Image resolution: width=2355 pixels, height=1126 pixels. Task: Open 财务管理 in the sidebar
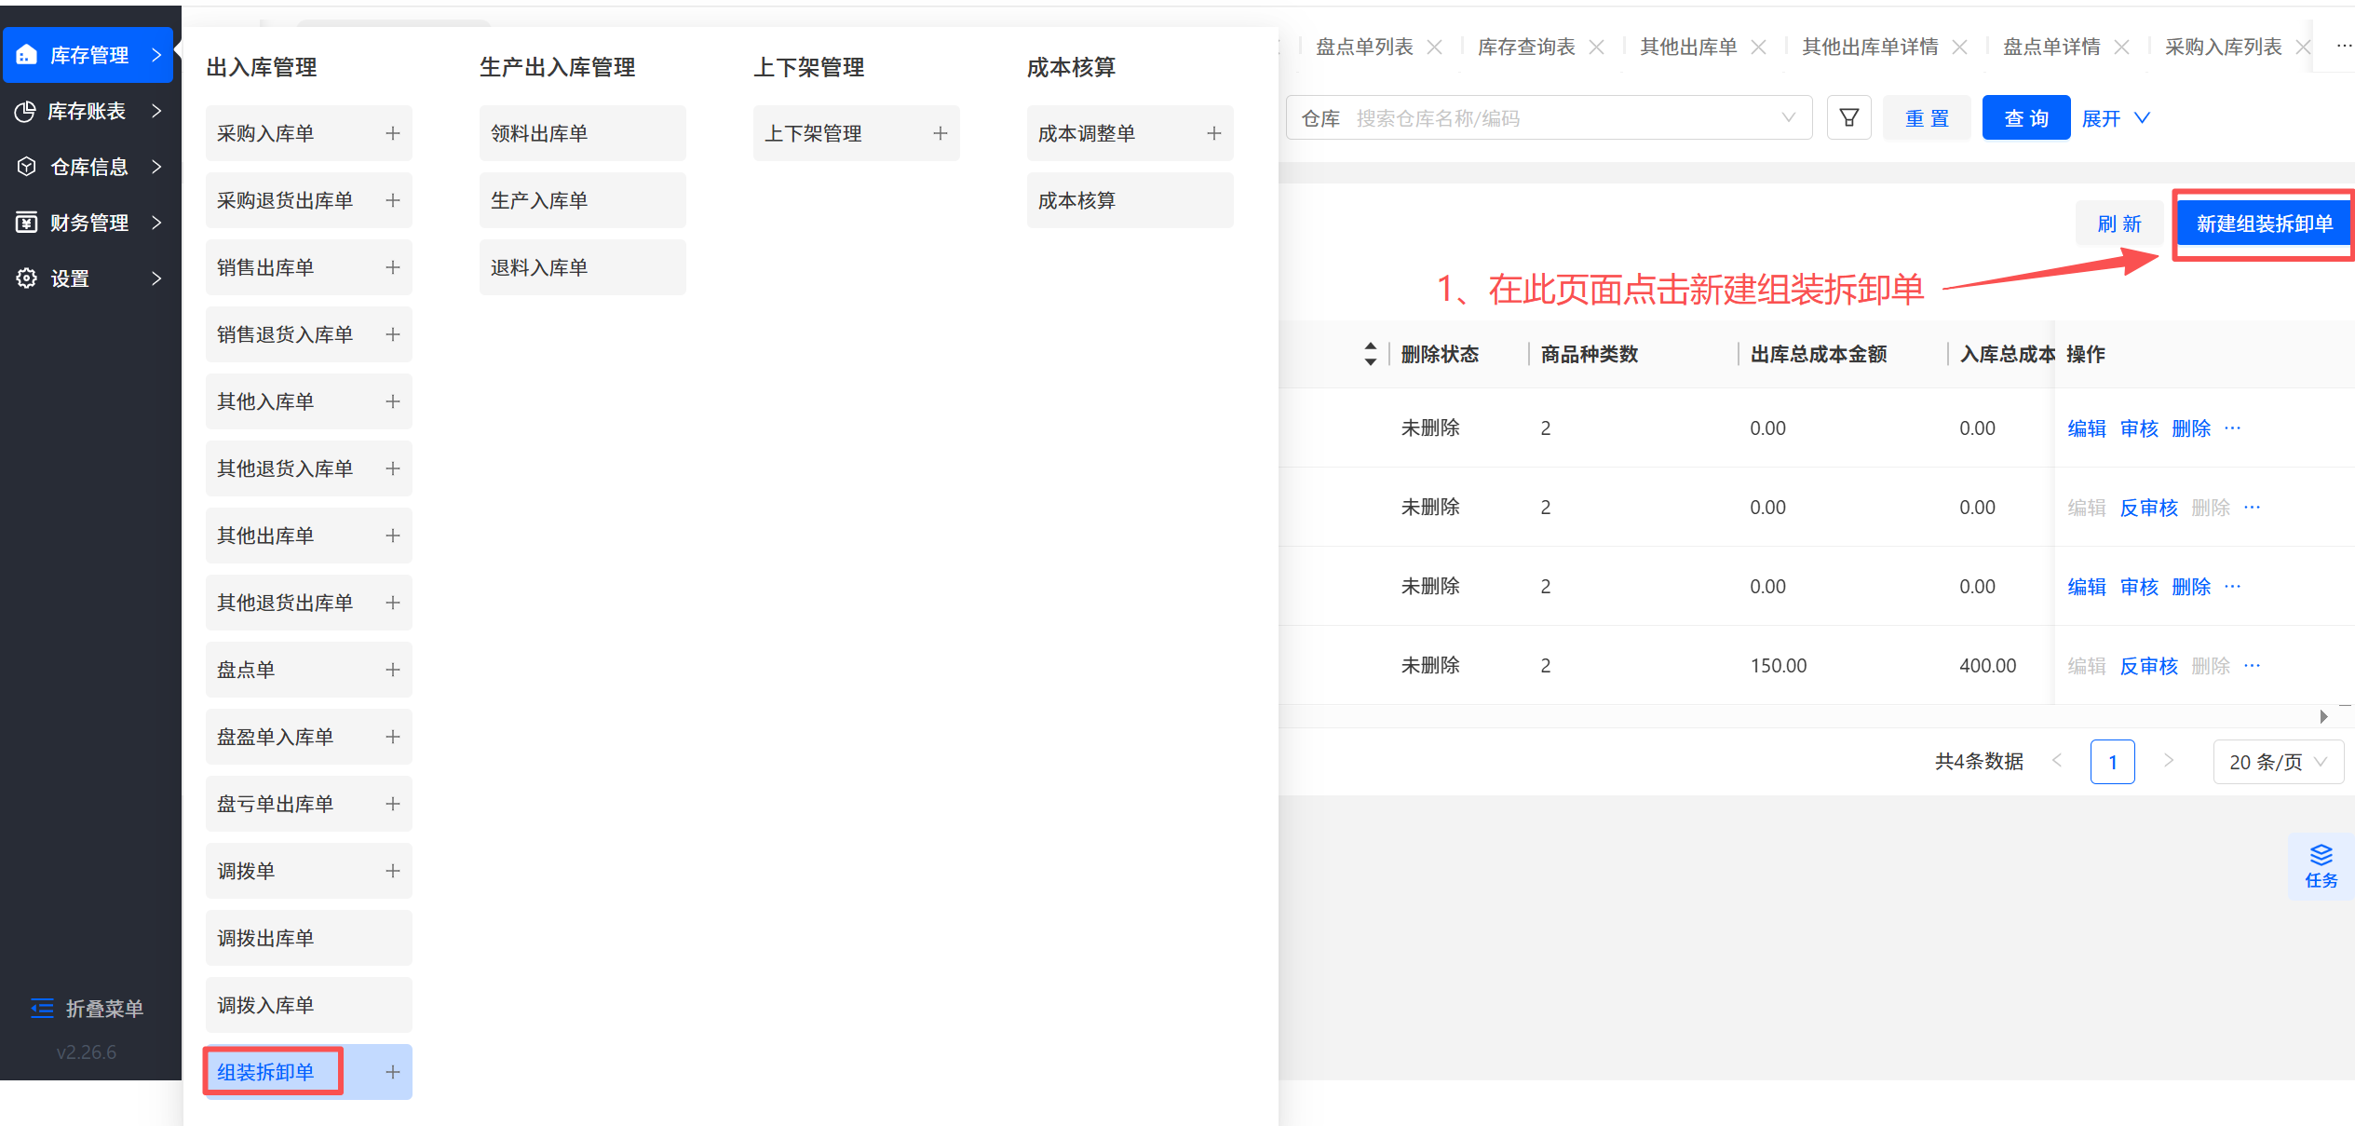88,223
